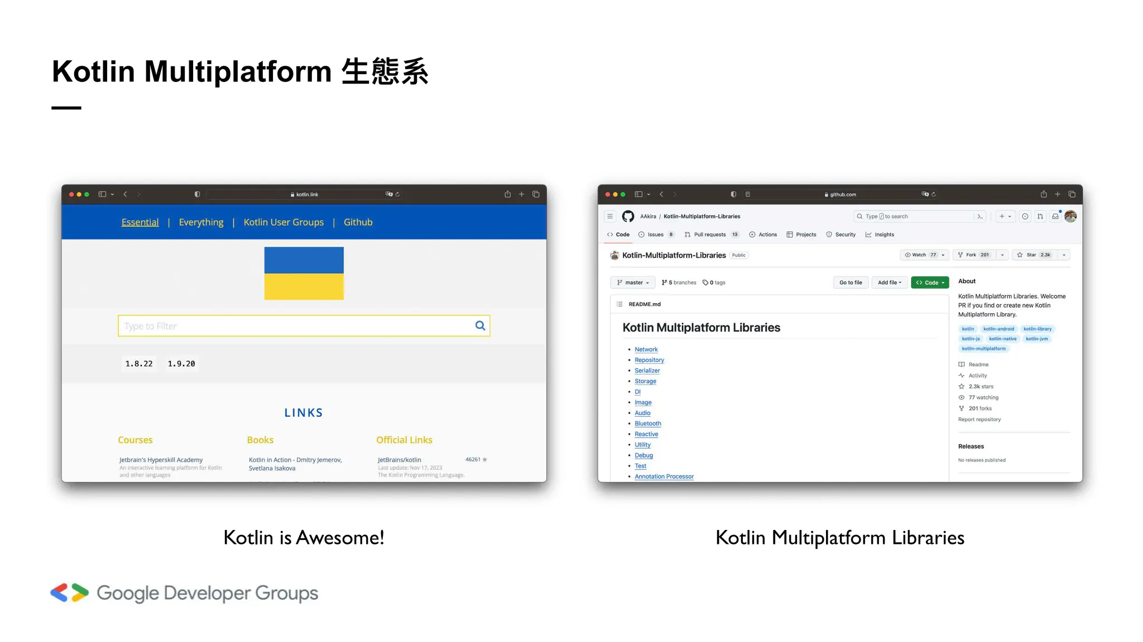Open the Bluetooth link in README
The height and width of the screenshot is (642, 1143).
[648, 424]
